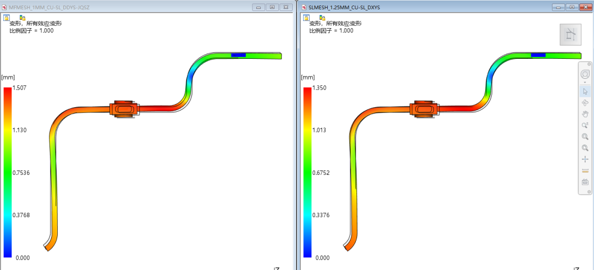Viewport: 594px width, 270px height.
Task: Click orange connector block in MFMESH model
Action: pyautogui.click(x=124, y=109)
